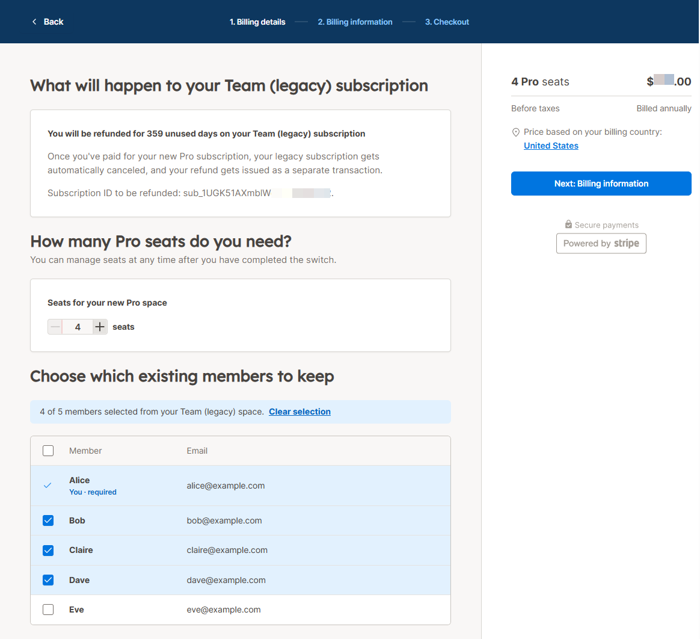Click the Back chevron arrow icon

point(34,22)
